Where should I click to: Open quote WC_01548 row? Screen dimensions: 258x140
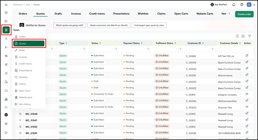[31, 114]
